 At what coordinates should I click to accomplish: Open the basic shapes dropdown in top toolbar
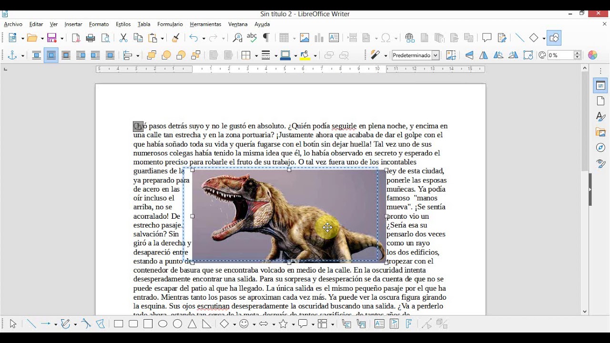pyautogui.click(x=544, y=38)
